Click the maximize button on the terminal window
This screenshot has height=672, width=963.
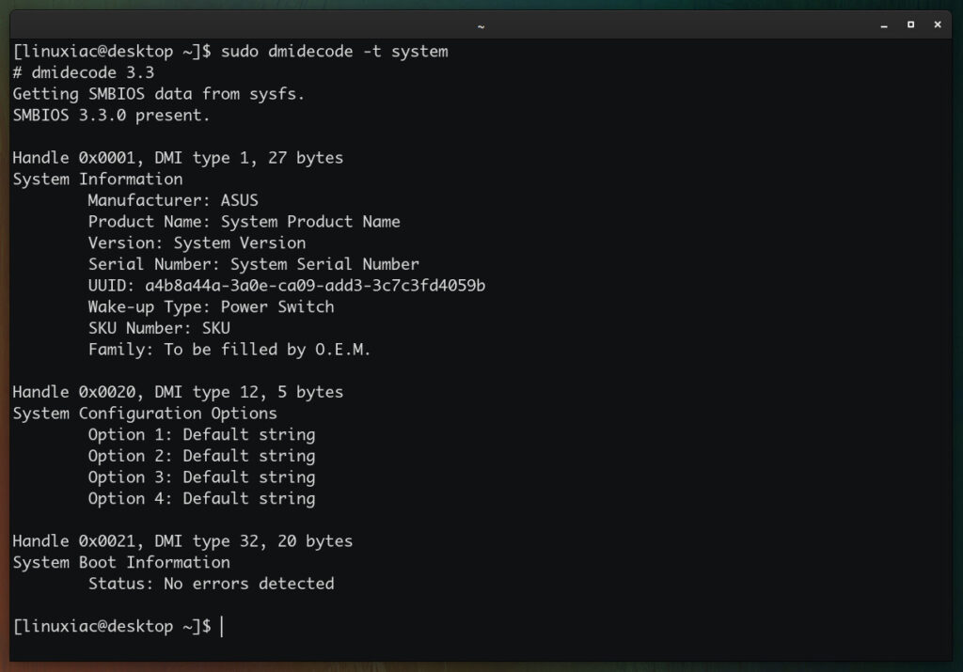pos(909,26)
